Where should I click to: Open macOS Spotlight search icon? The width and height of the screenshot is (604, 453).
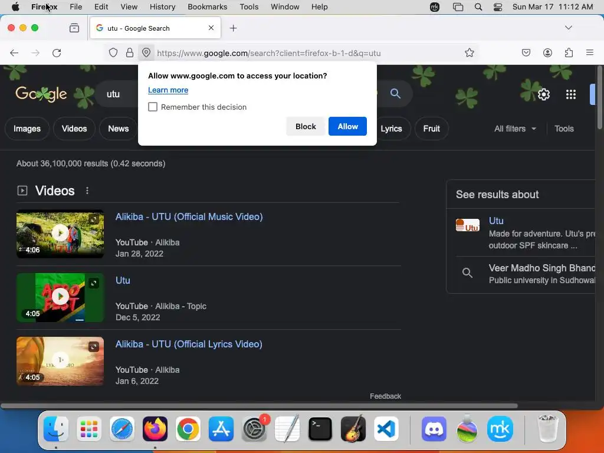(478, 6)
